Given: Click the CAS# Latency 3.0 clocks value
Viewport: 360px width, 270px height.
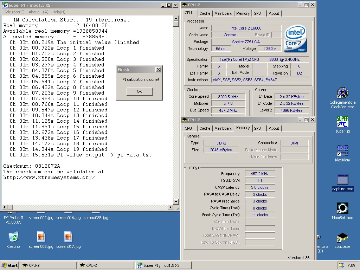Looking at the screenshot, I should coord(260,187).
